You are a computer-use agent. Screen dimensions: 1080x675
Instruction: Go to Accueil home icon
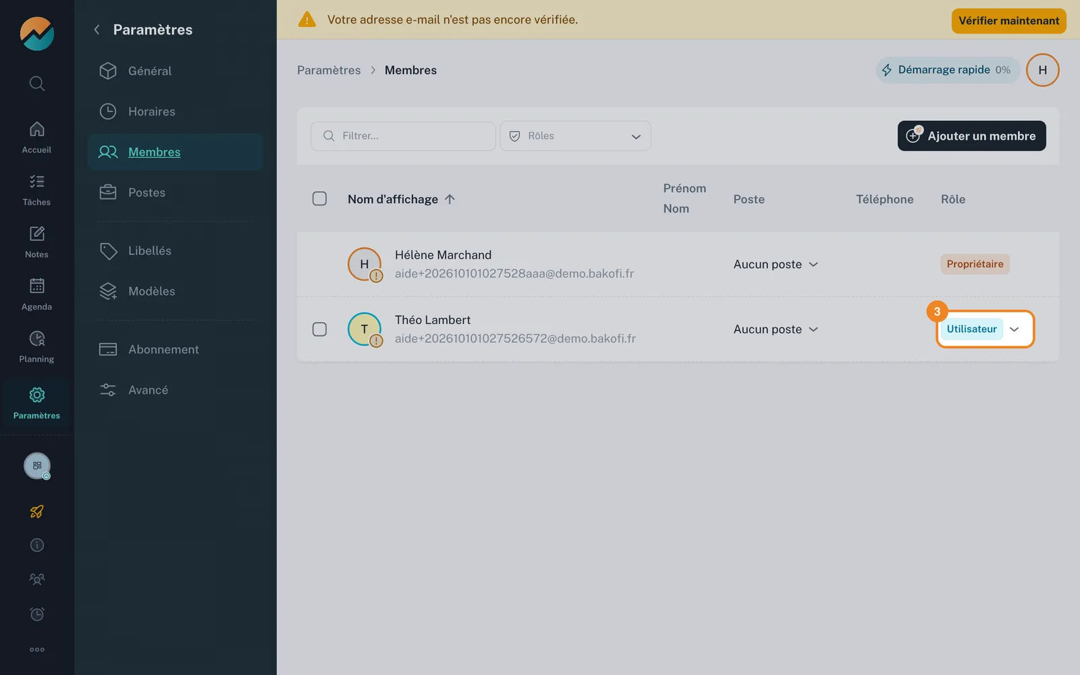tap(37, 129)
